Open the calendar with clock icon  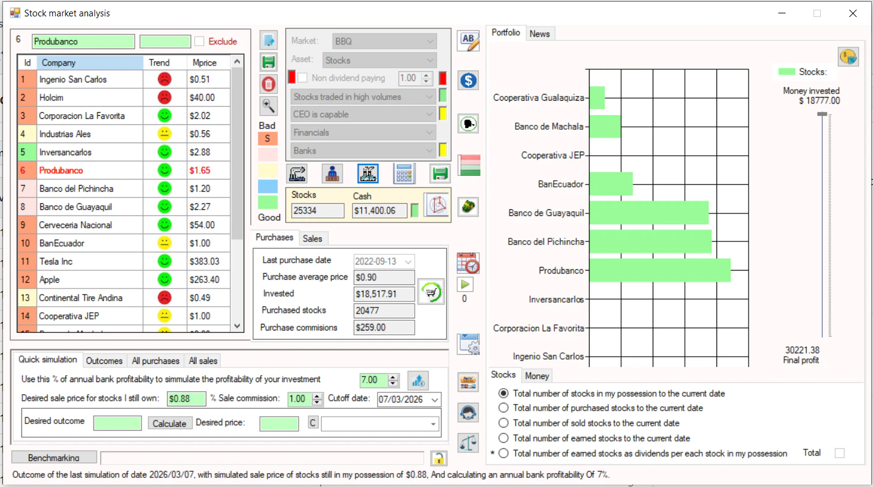468,263
